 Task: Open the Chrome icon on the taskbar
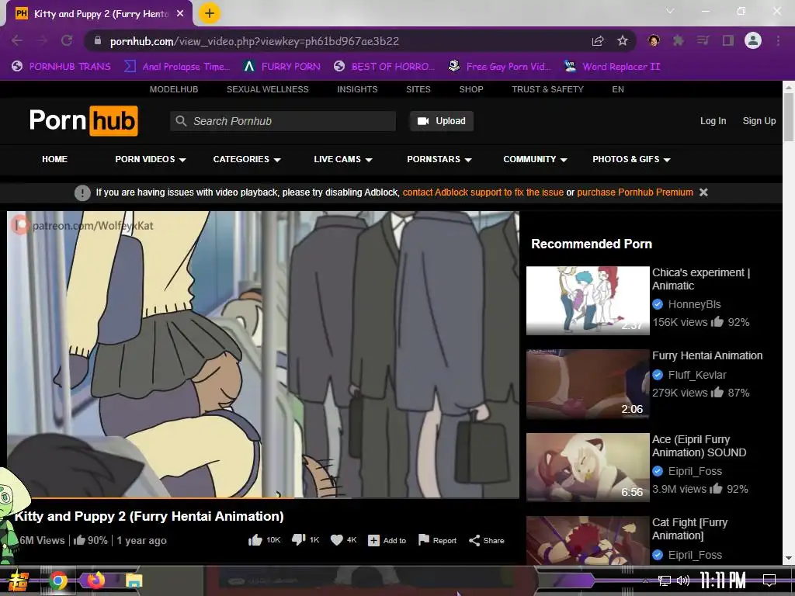coord(58,580)
